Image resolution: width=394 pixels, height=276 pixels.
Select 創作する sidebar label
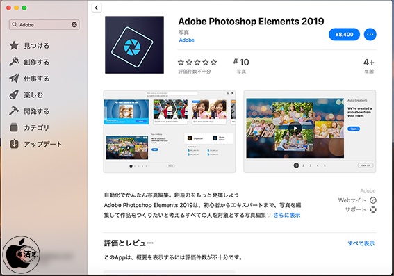point(36,62)
